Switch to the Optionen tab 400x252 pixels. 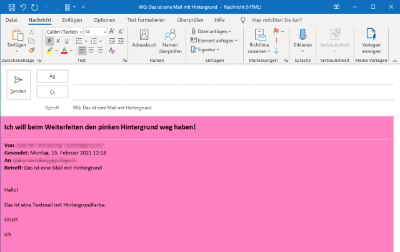click(x=104, y=20)
